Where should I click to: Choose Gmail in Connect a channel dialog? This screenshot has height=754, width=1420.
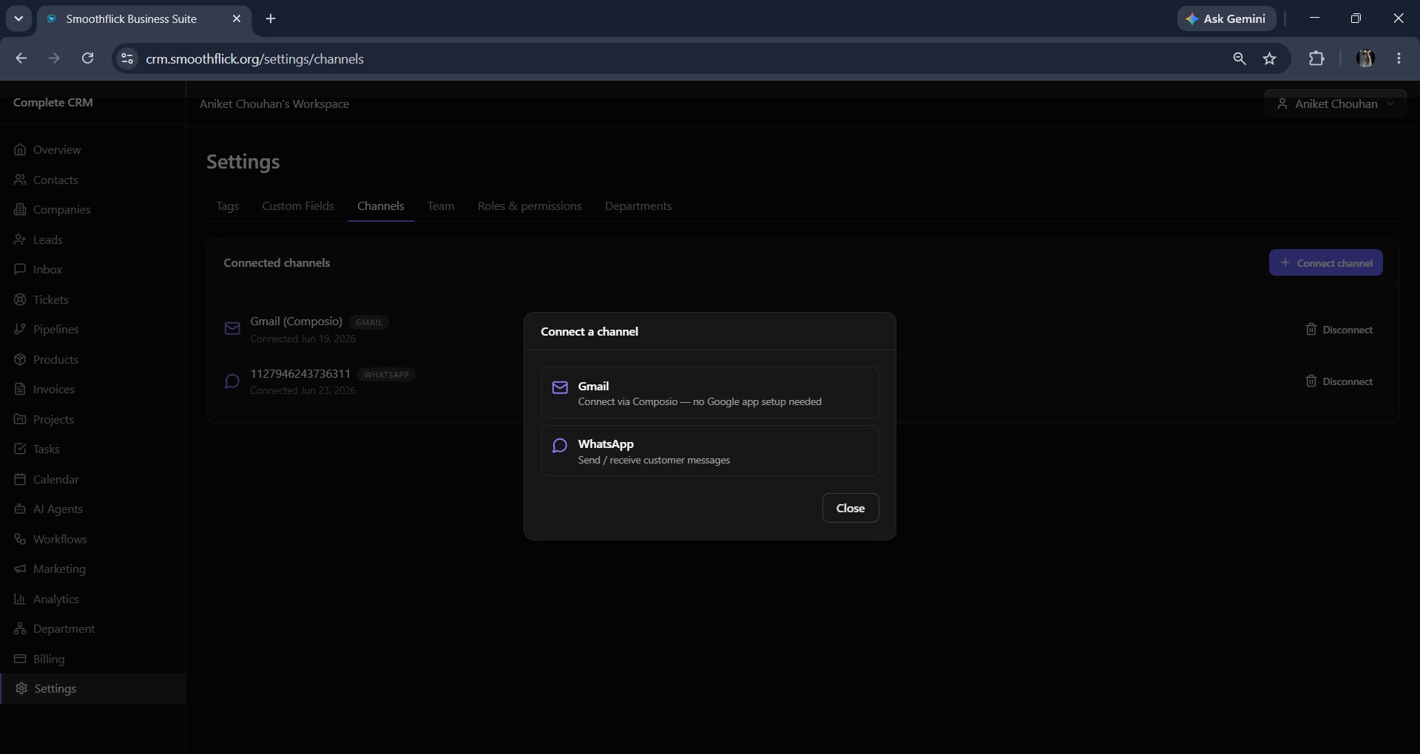click(x=710, y=393)
